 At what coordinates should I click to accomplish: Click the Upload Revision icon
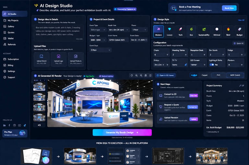click(x=161, y=119)
